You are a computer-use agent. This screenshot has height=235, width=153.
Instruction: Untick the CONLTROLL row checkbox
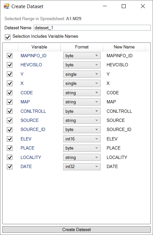click(x=10, y=111)
